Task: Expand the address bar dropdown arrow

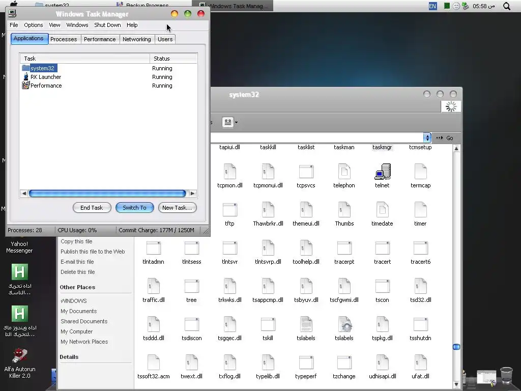Action: tap(427, 137)
